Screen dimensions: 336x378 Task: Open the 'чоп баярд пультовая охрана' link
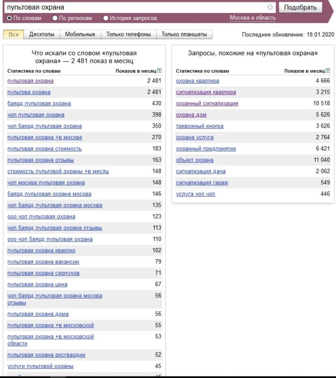45,126
